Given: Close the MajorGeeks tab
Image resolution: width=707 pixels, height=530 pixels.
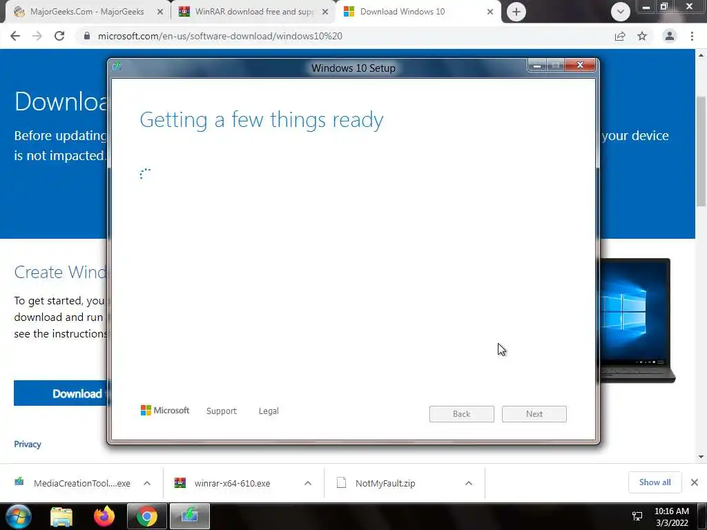Looking at the screenshot, I should 160,12.
